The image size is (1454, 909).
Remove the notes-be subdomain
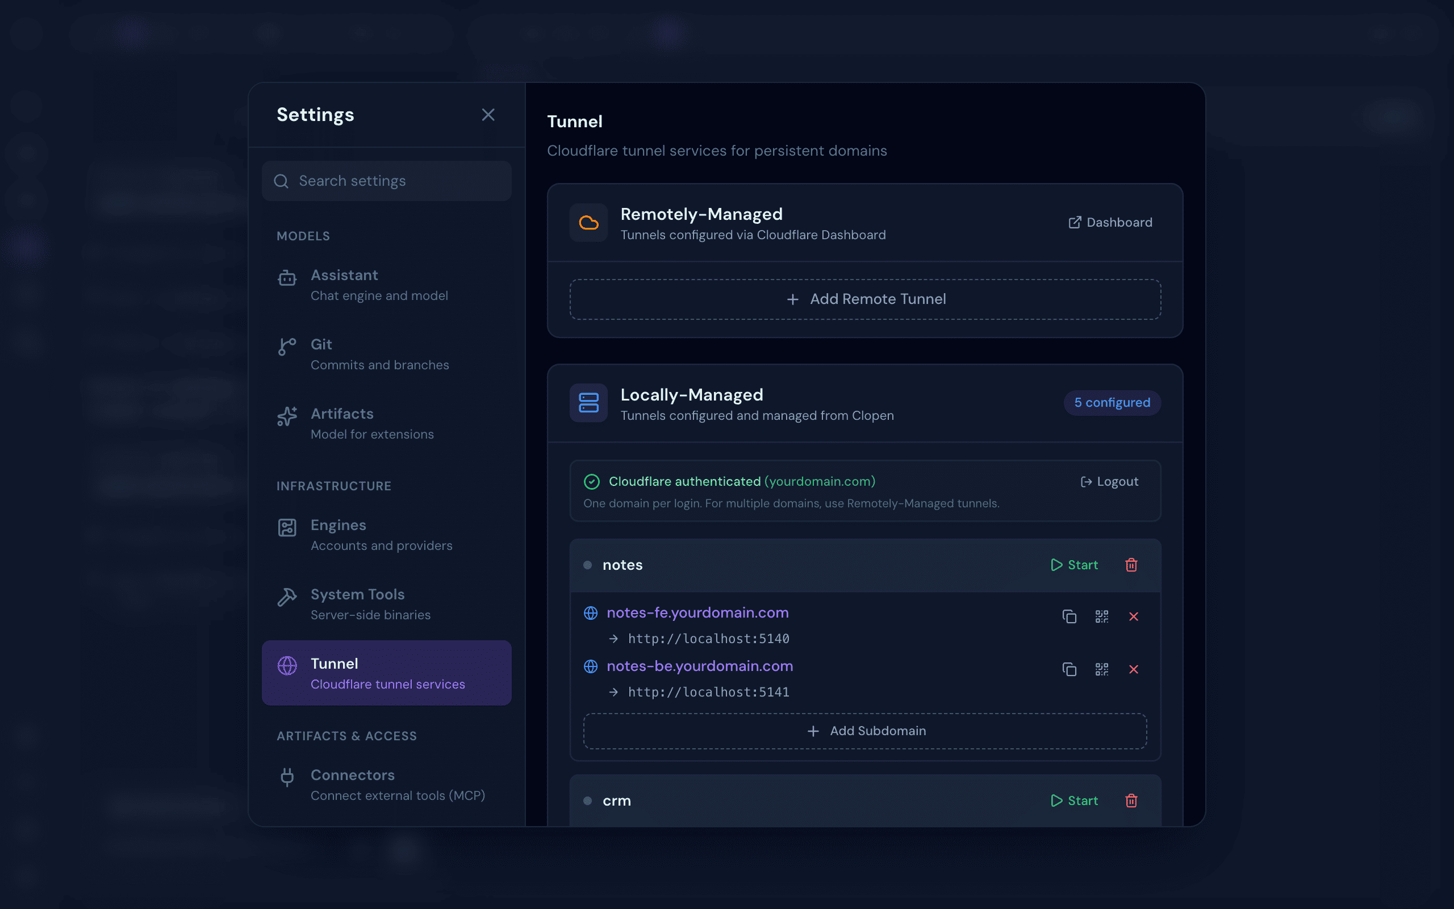1133,669
